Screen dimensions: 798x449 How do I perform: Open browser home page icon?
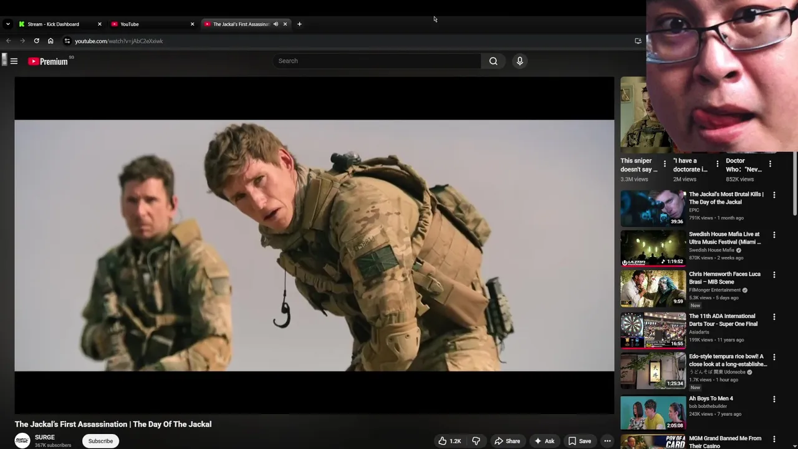click(50, 41)
